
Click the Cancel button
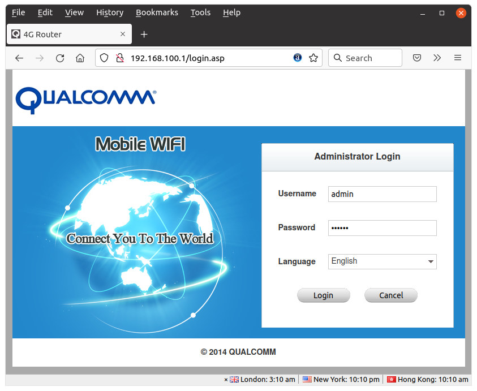pyautogui.click(x=391, y=295)
